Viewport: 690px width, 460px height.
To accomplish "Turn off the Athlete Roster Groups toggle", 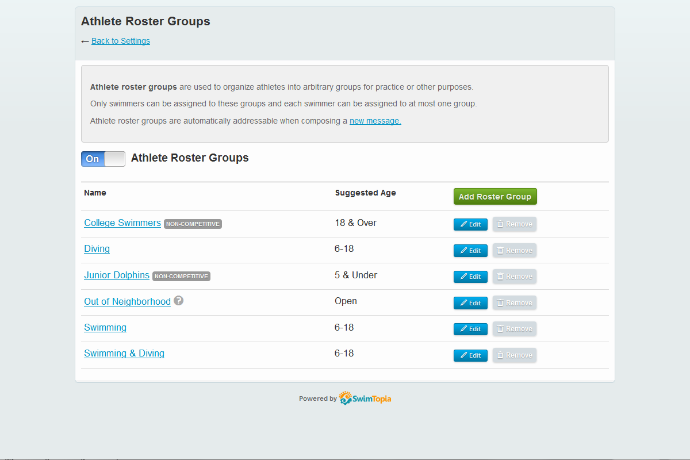I will coord(103,159).
